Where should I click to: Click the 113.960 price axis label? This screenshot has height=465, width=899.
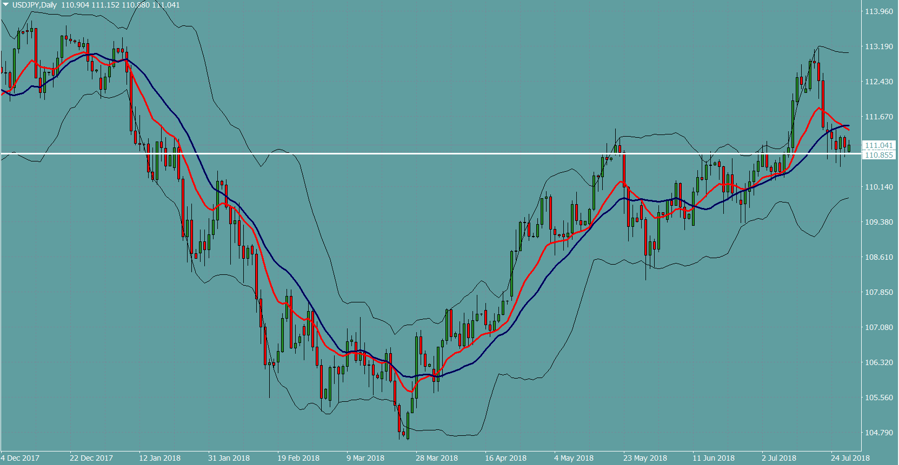pyautogui.click(x=878, y=11)
